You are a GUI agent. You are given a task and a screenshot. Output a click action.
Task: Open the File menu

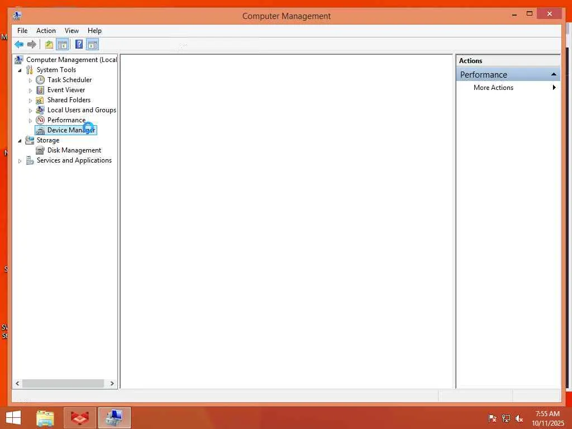click(22, 31)
